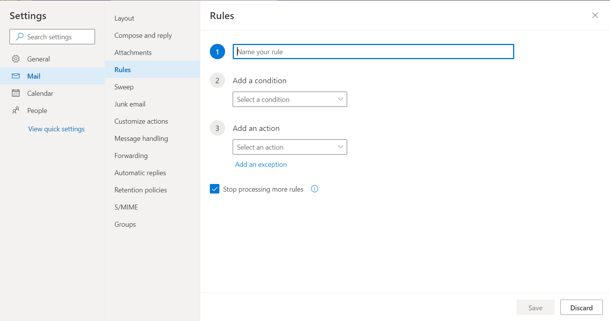Click Add an exception link

tap(261, 165)
